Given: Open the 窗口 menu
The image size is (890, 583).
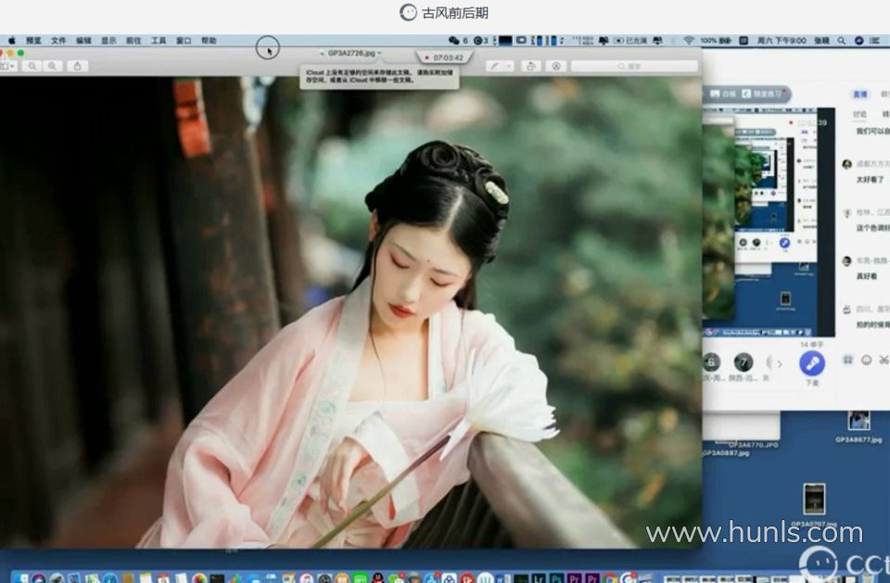Looking at the screenshot, I should coord(184,40).
